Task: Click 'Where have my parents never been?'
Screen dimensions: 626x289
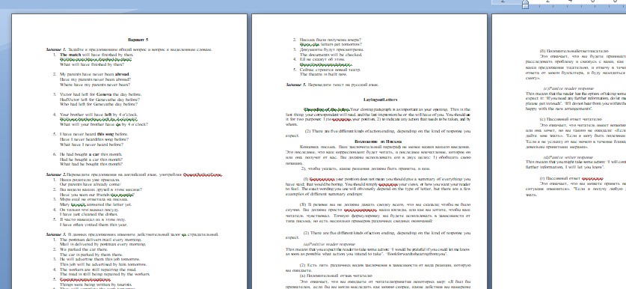Action: point(95,85)
